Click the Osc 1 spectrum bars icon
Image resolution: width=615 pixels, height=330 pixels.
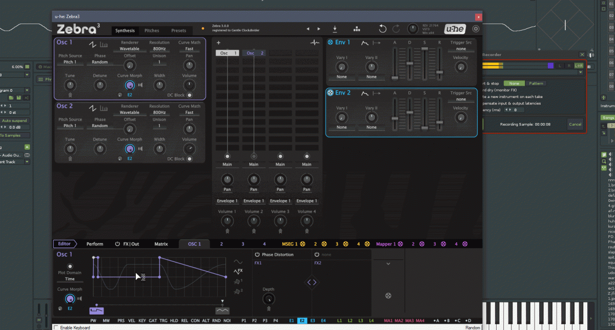pos(104,45)
